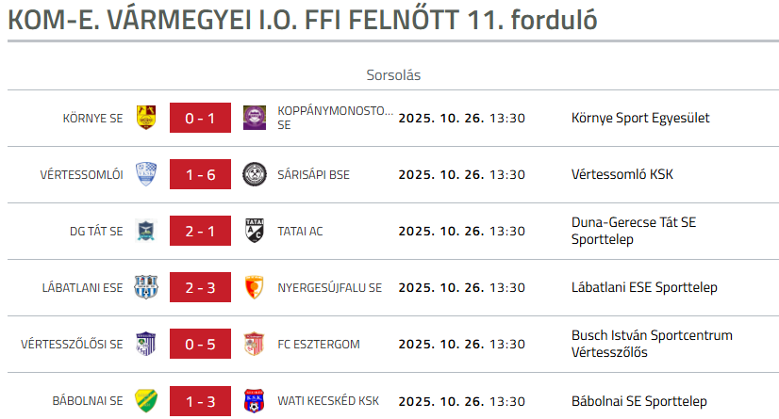The image size is (779, 419).
Task: Select the Sorsolás tab heading
Action: pyautogui.click(x=392, y=74)
